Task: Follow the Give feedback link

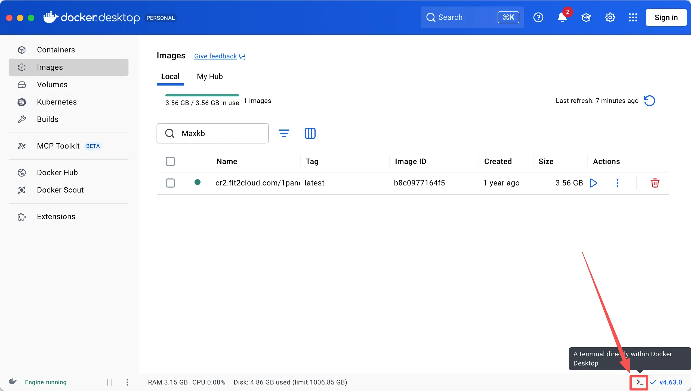Action: (215, 56)
